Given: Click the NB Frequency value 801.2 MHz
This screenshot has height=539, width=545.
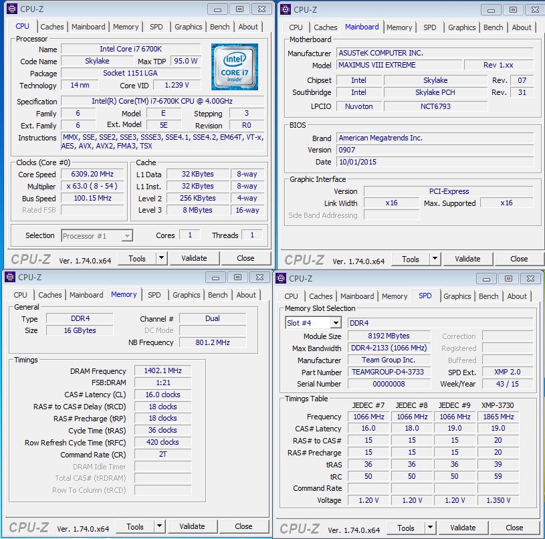Looking at the screenshot, I should tap(213, 342).
